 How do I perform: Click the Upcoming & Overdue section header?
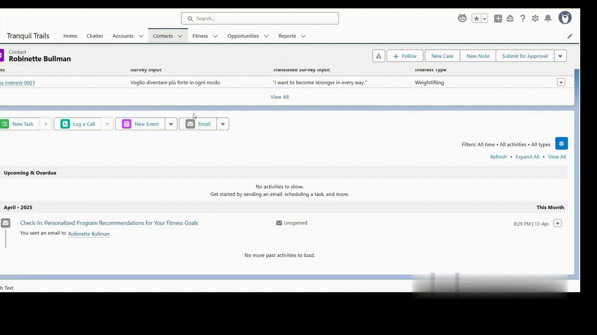click(x=284, y=173)
